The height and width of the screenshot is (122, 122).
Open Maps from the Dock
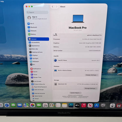[26, 105]
